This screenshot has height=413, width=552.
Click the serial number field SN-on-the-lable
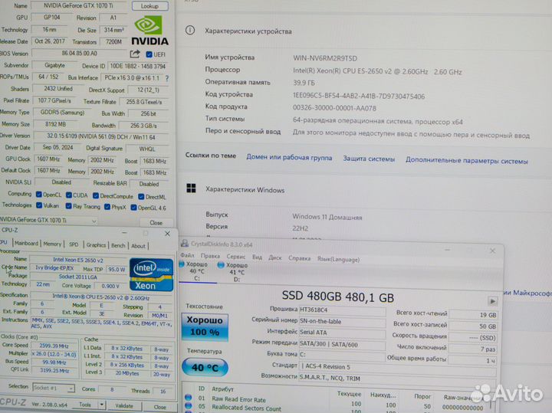tap(342, 322)
